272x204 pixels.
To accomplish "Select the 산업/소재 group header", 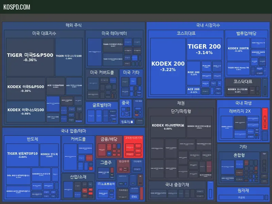I will 78,177.
